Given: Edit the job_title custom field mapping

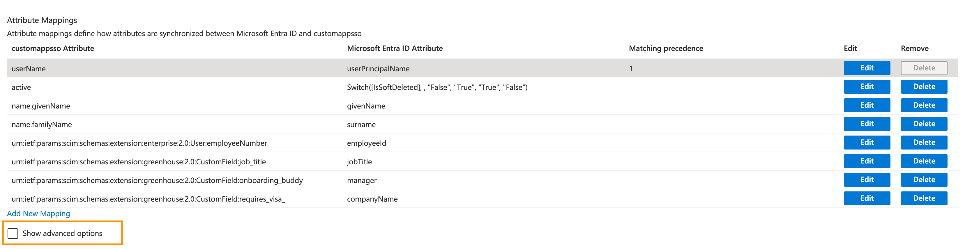Looking at the screenshot, I should pos(867,161).
